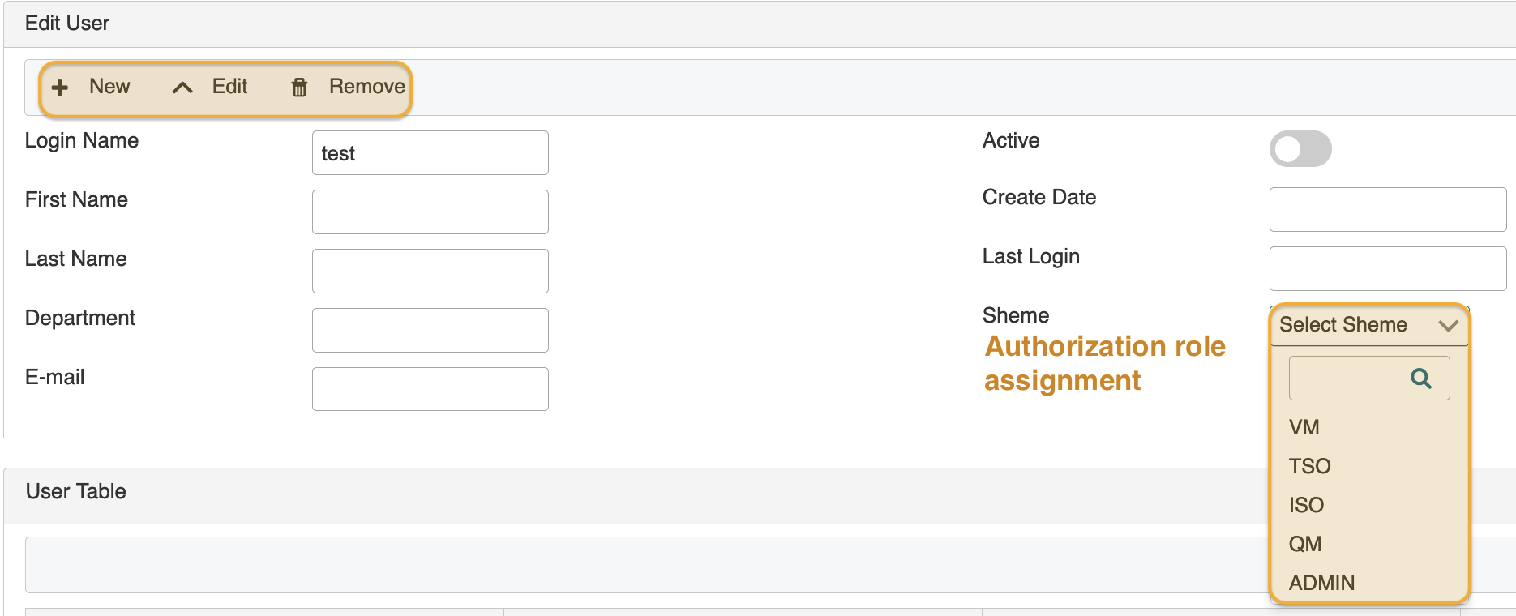Select ADMIN role option
Viewport: 1516px width, 616px height.
pyautogui.click(x=1322, y=583)
